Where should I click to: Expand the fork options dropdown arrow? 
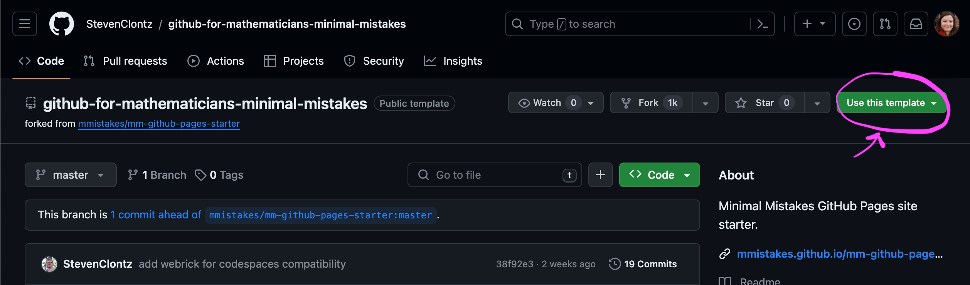(x=706, y=102)
